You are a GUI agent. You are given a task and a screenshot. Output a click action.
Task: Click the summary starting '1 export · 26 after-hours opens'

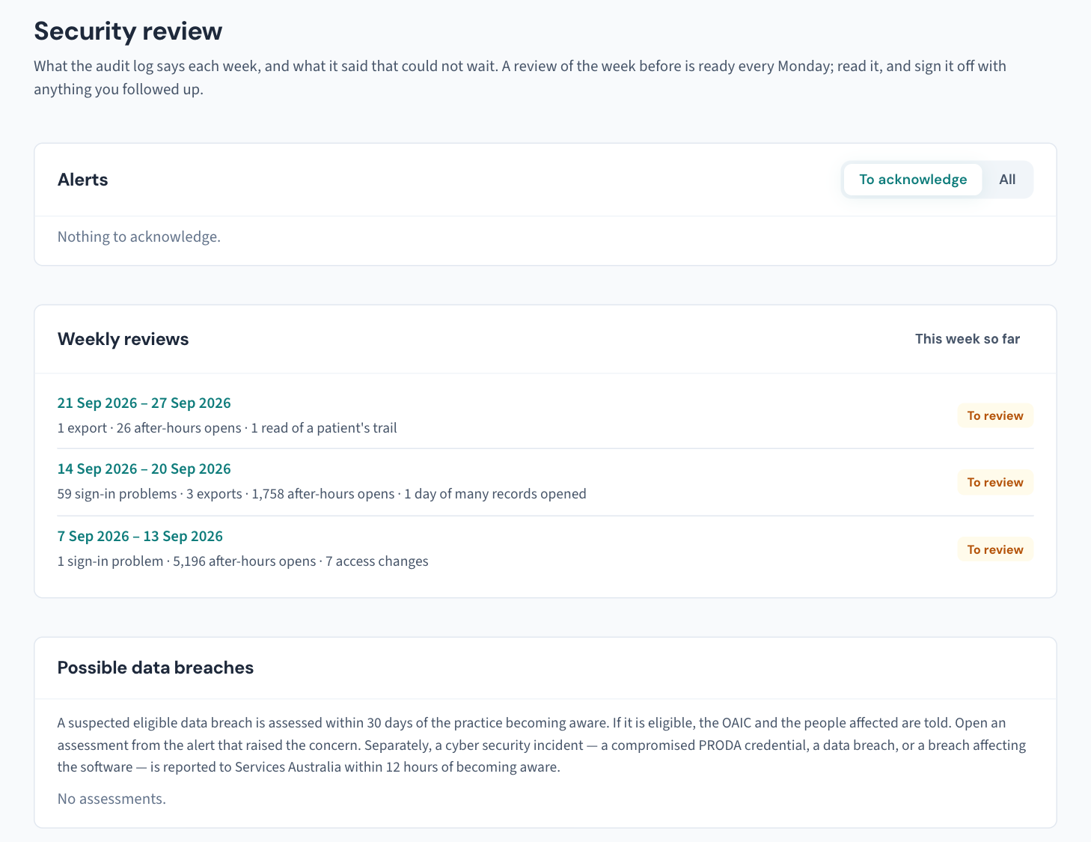227,428
